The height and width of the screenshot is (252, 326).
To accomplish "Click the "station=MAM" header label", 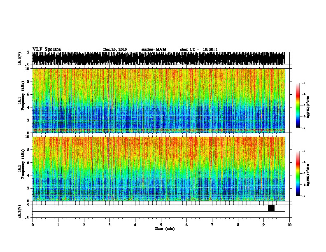I will (154, 49).
